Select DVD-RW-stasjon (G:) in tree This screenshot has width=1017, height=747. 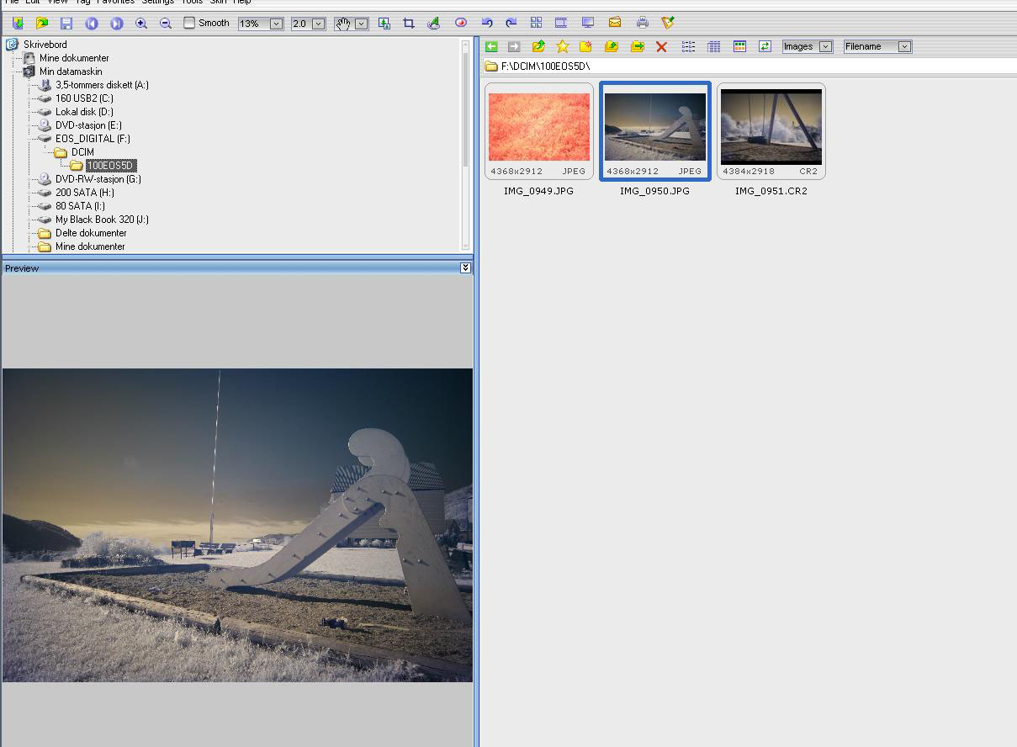(98, 179)
